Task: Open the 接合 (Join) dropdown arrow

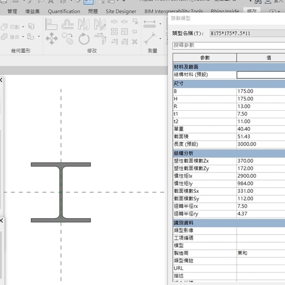Action: [23, 37]
